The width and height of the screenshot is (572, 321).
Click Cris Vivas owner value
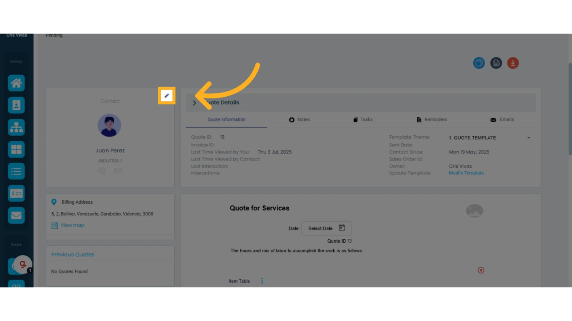pos(460,166)
